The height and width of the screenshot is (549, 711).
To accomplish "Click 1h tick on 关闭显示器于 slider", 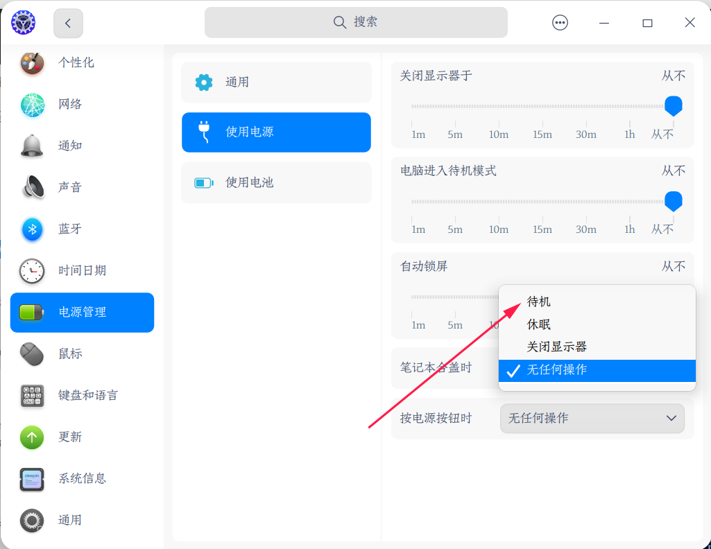I will 629,134.
